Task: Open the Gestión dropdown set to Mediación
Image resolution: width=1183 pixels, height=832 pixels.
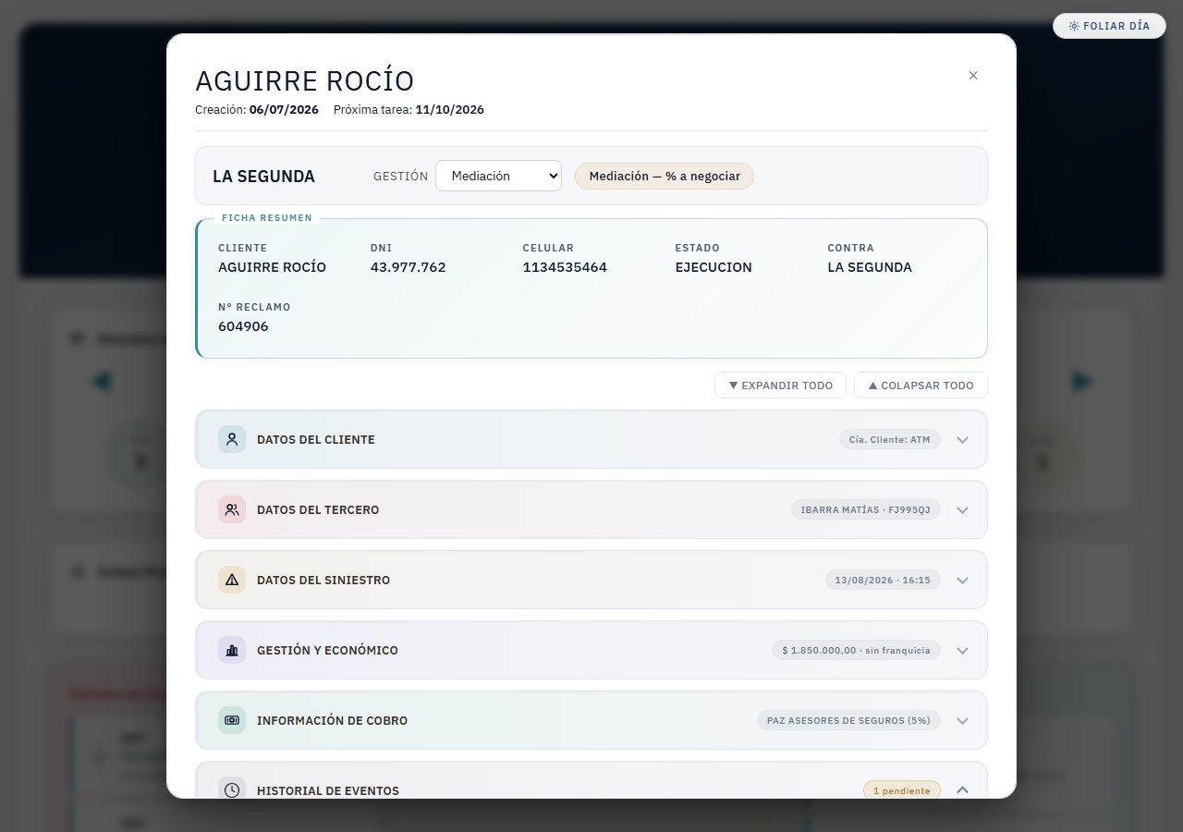Action: (498, 176)
